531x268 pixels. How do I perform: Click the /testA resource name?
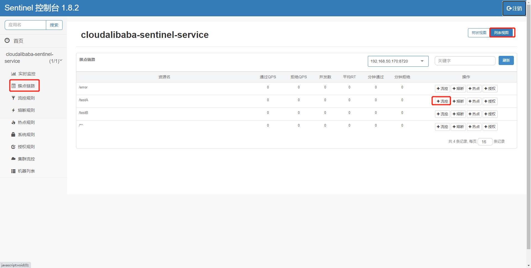pyautogui.click(x=83, y=100)
